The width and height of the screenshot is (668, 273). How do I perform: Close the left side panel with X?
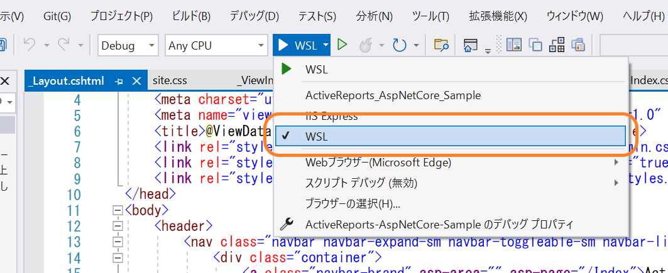click(x=5, y=81)
